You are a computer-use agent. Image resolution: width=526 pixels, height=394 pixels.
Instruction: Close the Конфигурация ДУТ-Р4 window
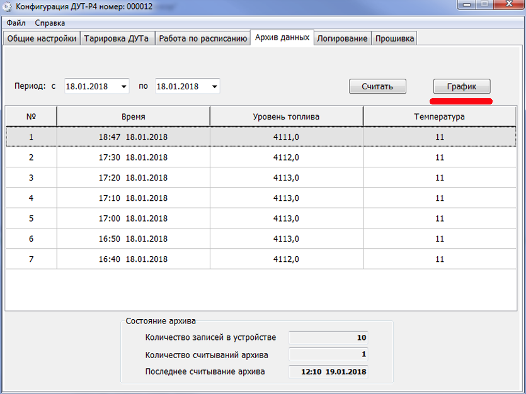[509, 4]
